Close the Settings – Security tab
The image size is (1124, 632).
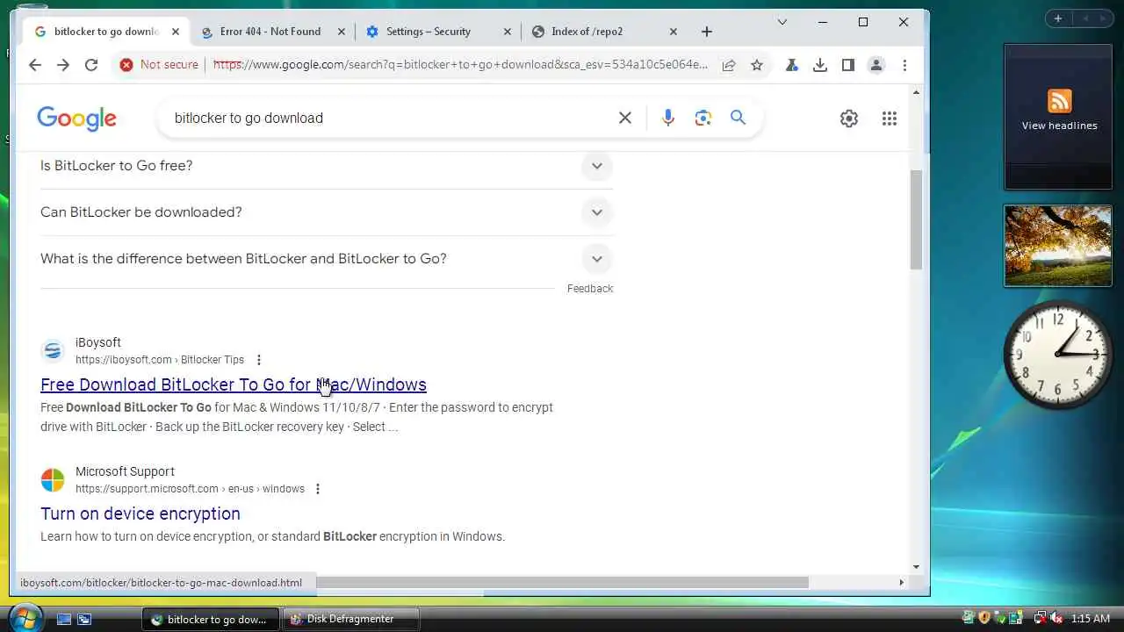(x=507, y=32)
